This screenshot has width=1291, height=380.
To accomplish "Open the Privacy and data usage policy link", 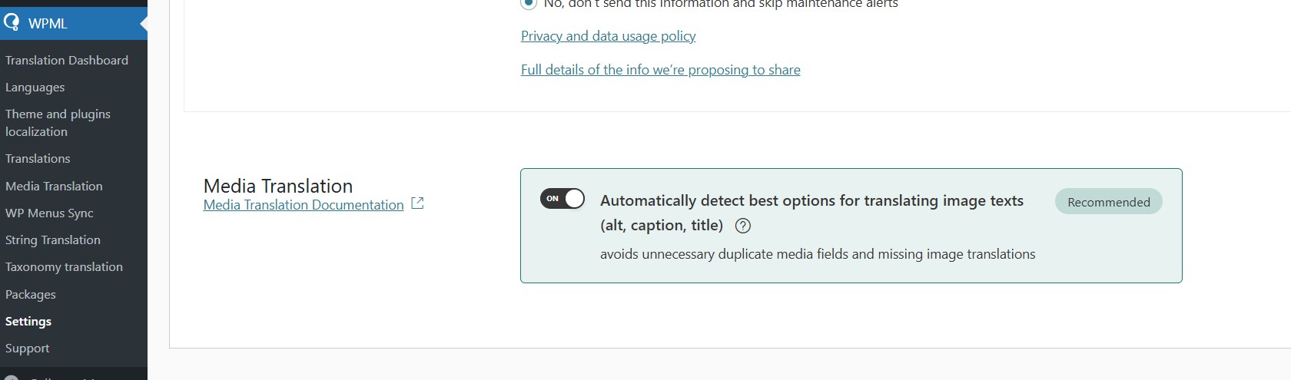I will pos(608,36).
